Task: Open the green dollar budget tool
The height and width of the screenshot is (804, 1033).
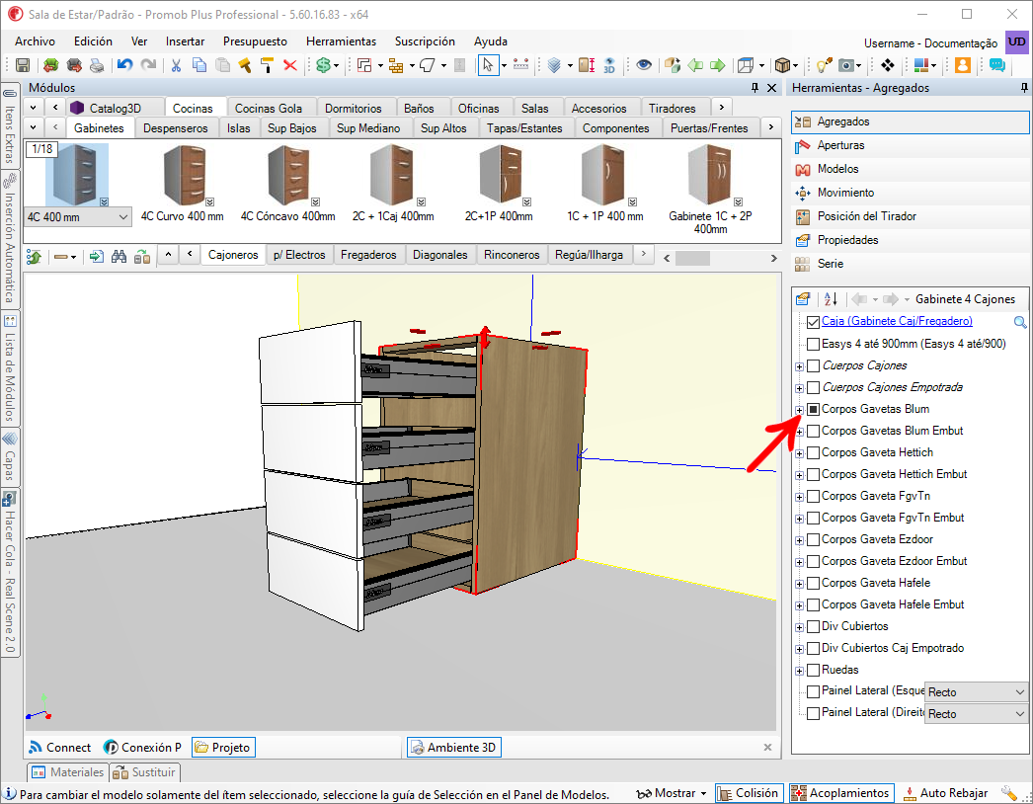Action: (x=323, y=65)
